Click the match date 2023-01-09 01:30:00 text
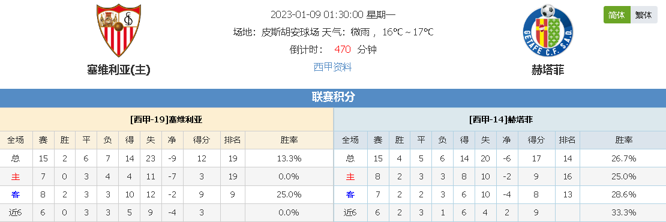This screenshot has height=222, width=666. (x=317, y=14)
